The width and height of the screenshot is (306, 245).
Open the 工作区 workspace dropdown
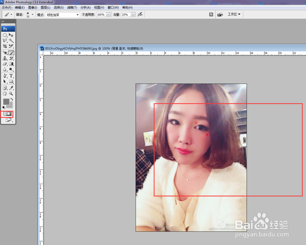[x=234, y=14]
